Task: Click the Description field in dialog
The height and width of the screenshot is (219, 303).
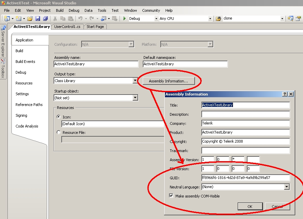Action: coord(246,114)
